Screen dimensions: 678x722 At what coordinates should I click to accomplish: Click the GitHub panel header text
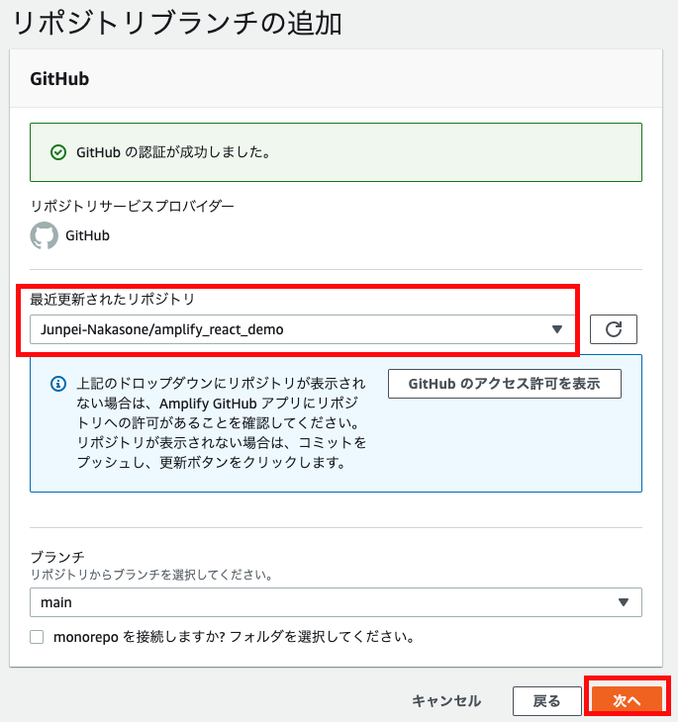59,79
